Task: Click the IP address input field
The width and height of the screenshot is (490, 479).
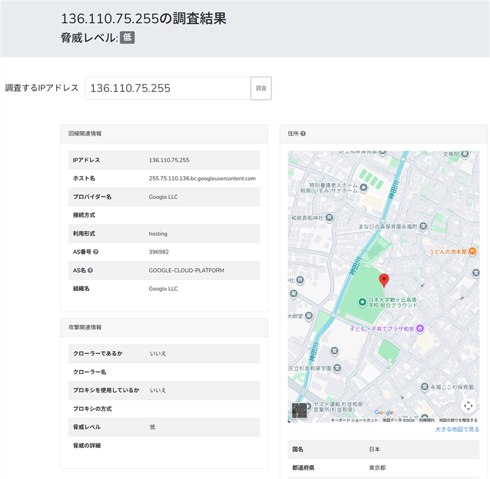Action: [168, 88]
